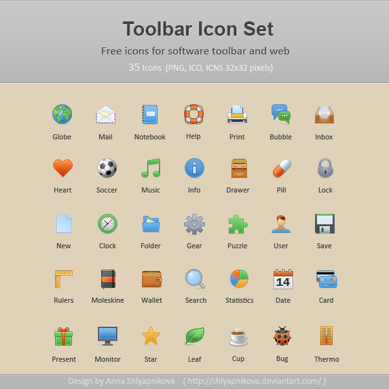Pick the Date calendar icon

(x=283, y=279)
